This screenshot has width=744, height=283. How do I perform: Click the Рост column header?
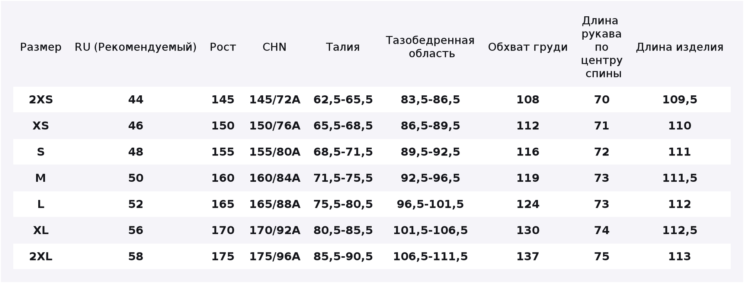click(x=223, y=47)
